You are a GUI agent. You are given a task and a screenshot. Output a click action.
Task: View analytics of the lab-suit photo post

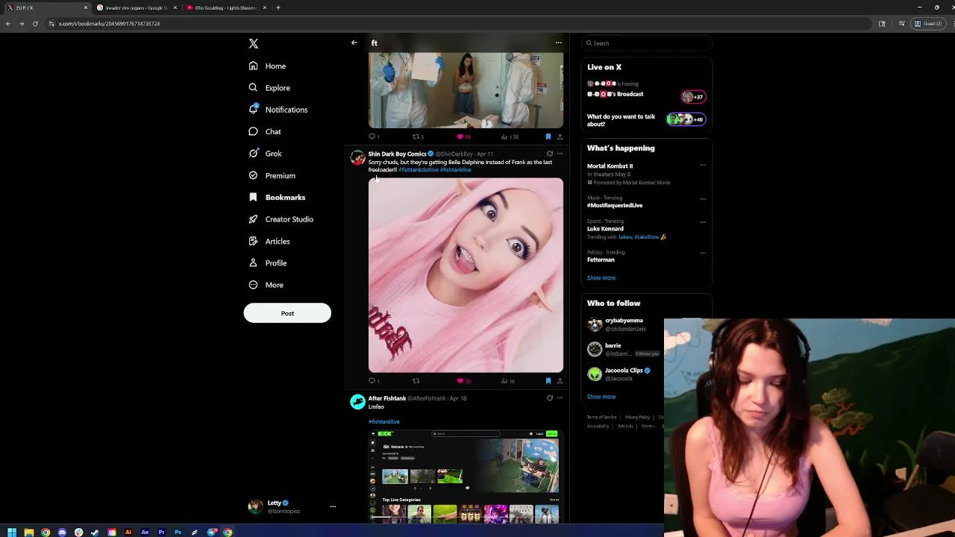(x=510, y=136)
